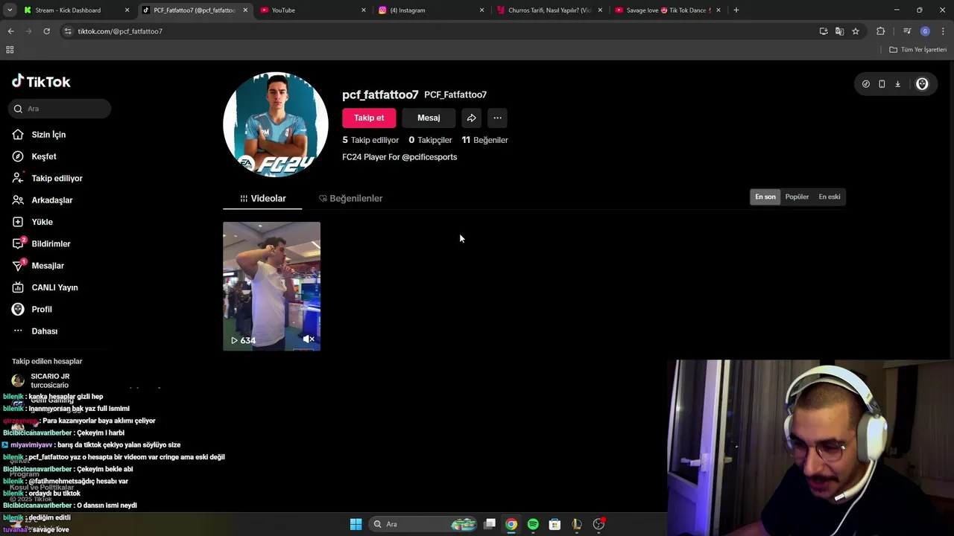Click the TikTok search field
This screenshot has height=536, width=954.
point(60,109)
